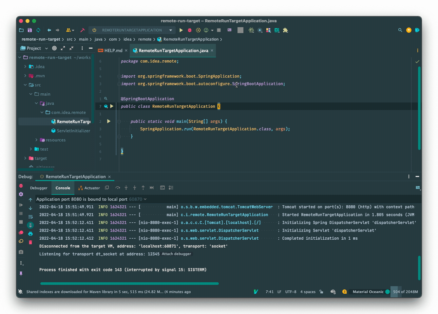Click the Attach debugger link in console
Image resolution: width=438 pixels, height=314 pixels.
pyautogui.click(x=176, y=254)
